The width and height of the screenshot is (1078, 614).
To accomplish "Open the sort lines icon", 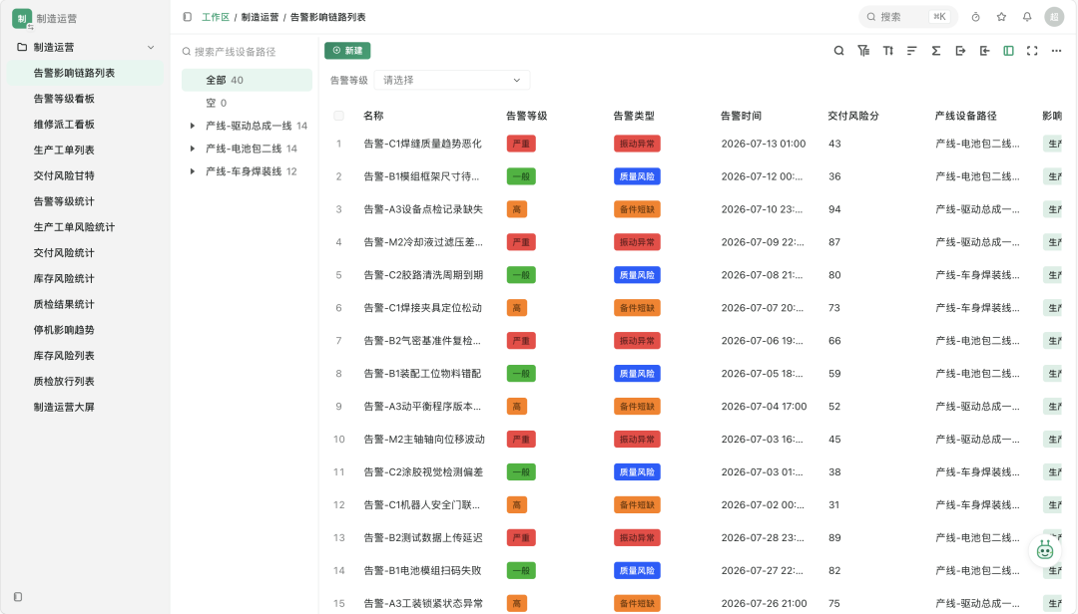I will pyautogui.click(x=911, y=51).
